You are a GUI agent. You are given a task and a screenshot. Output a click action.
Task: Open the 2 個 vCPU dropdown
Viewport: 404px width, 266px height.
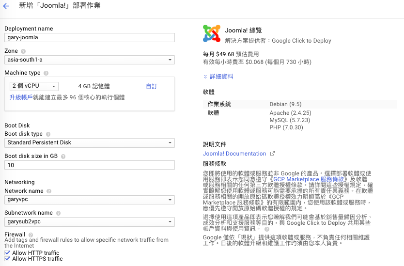click(x=34, y=86)
